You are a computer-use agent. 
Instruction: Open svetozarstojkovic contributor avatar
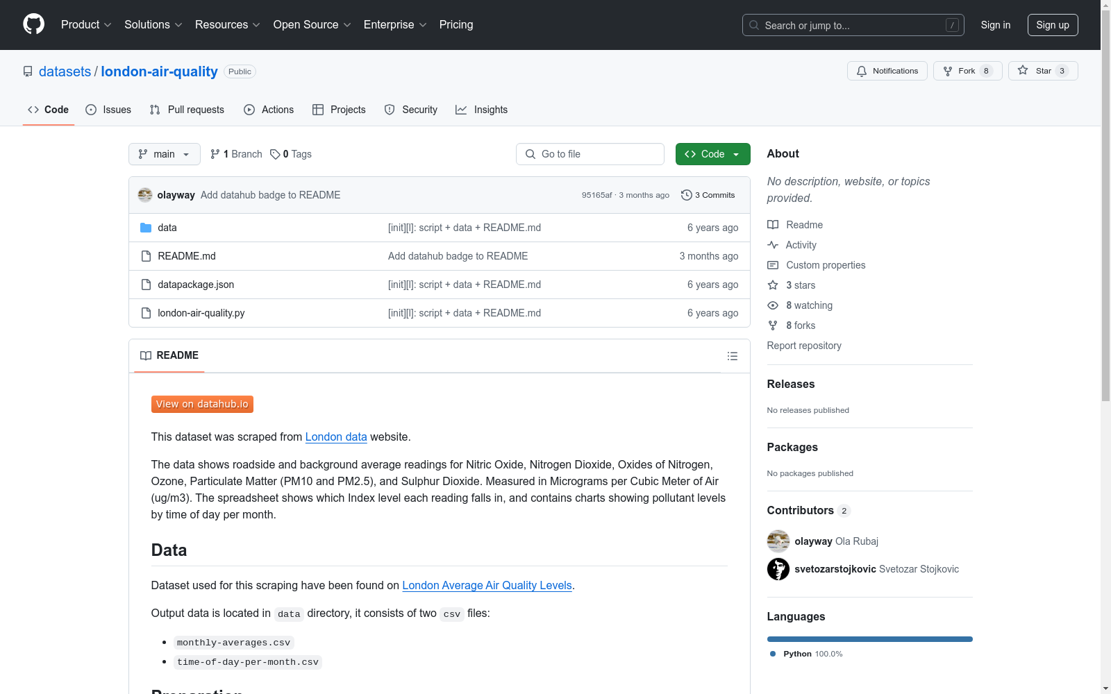point(778,569)
